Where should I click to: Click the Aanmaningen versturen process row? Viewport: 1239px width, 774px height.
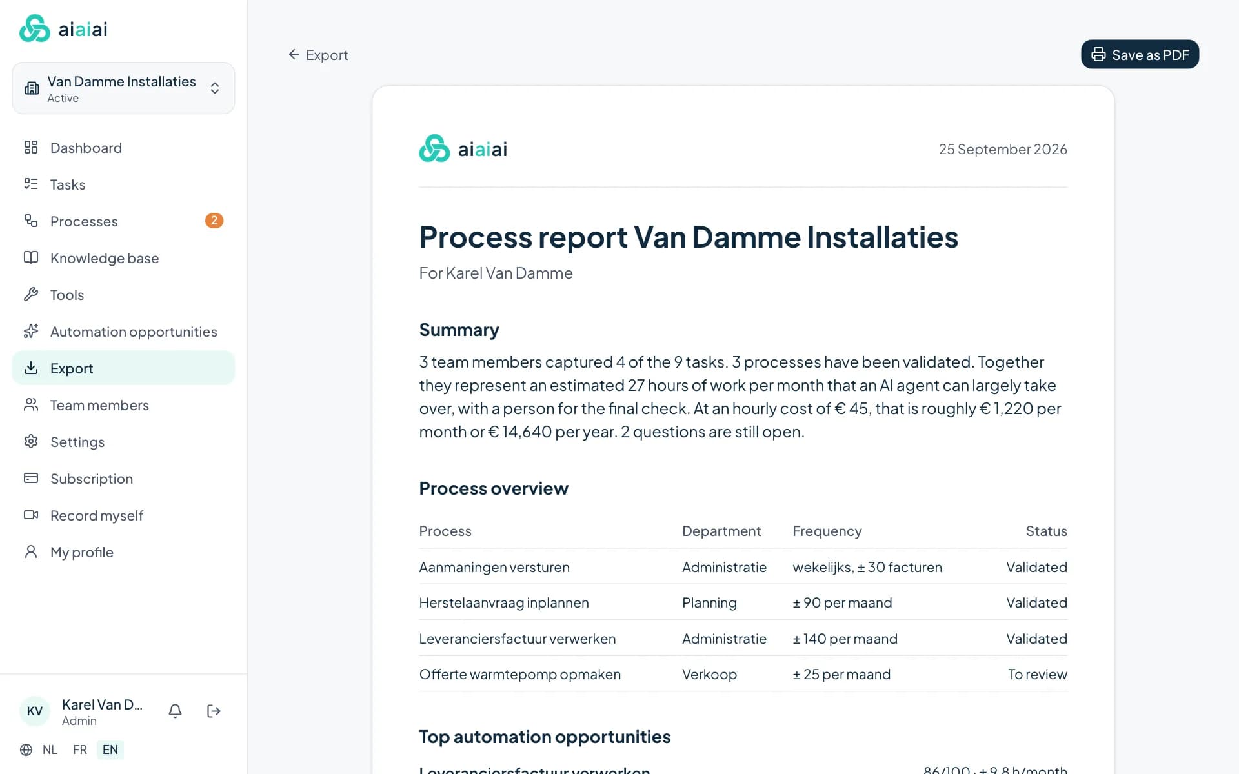click(743, 567)
